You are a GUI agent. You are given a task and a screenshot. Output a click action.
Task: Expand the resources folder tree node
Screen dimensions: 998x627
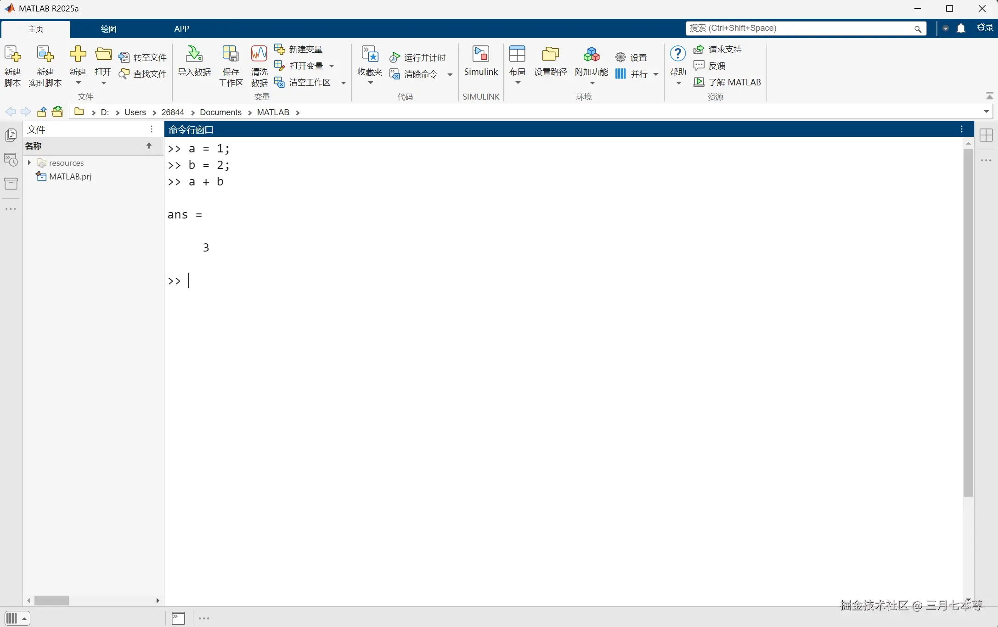pos(29,162)
